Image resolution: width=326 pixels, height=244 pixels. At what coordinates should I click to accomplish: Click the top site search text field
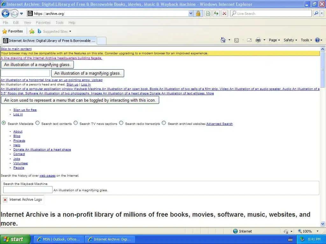(x=25, y=73)
